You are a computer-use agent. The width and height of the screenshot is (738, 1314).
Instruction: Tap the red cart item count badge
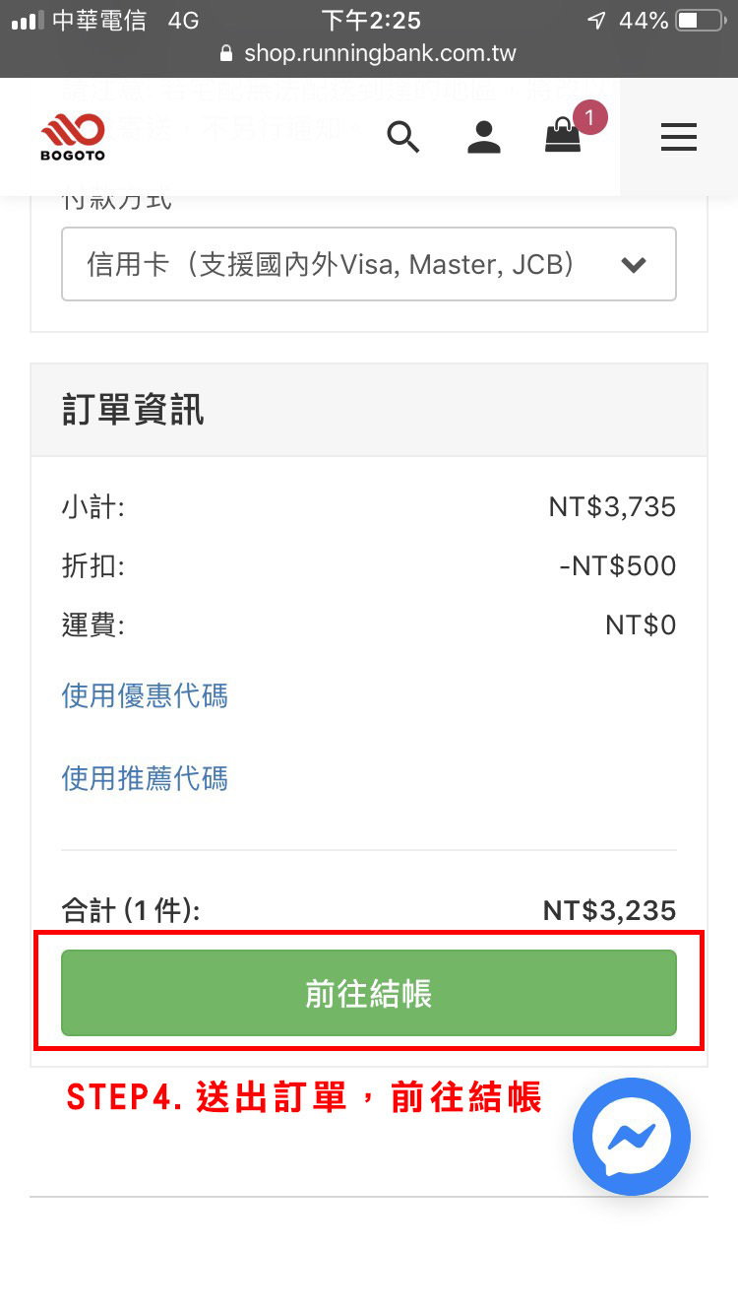pyautogui.click(x=589, y=119)
